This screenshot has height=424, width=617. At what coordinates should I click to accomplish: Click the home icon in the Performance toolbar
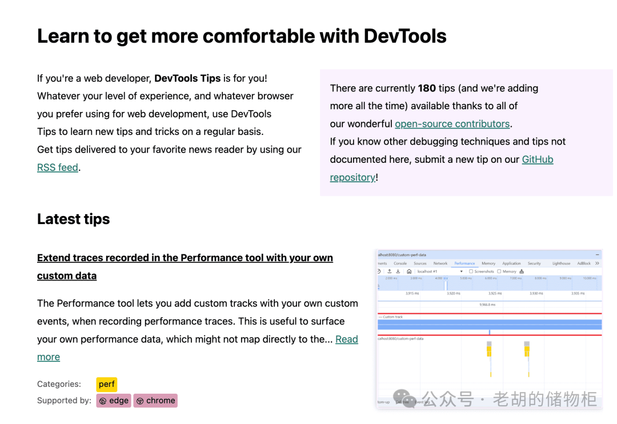[x=409, y=271]
